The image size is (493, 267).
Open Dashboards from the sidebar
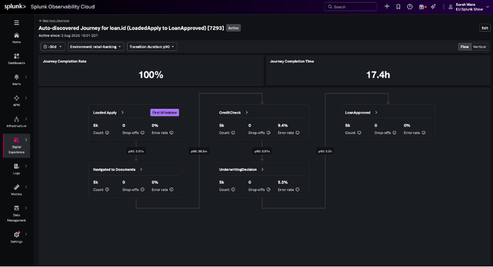16,58
